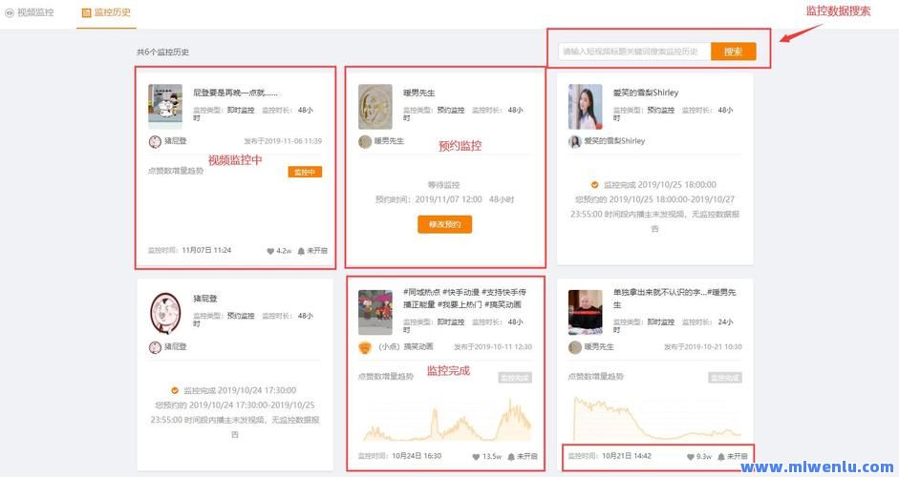Open the 屁登要是再晚一点就 video thumbnail
This screenshot has width=899, height=477.
165,106
